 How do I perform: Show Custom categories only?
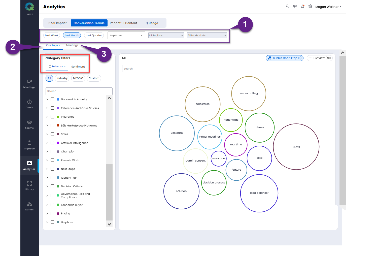point(94,78)
